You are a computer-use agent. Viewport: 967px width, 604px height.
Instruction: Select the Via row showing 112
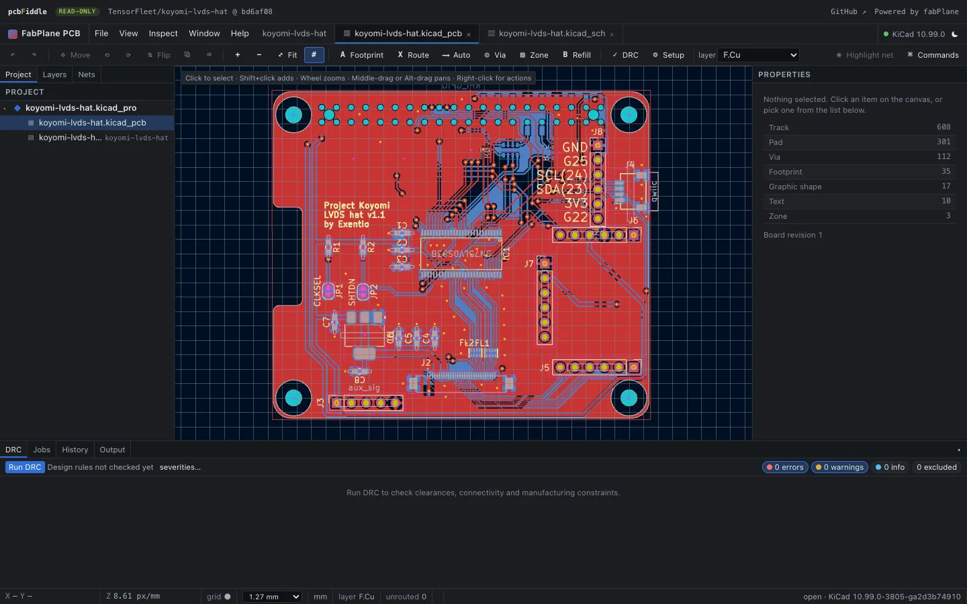tap(860, 157)
